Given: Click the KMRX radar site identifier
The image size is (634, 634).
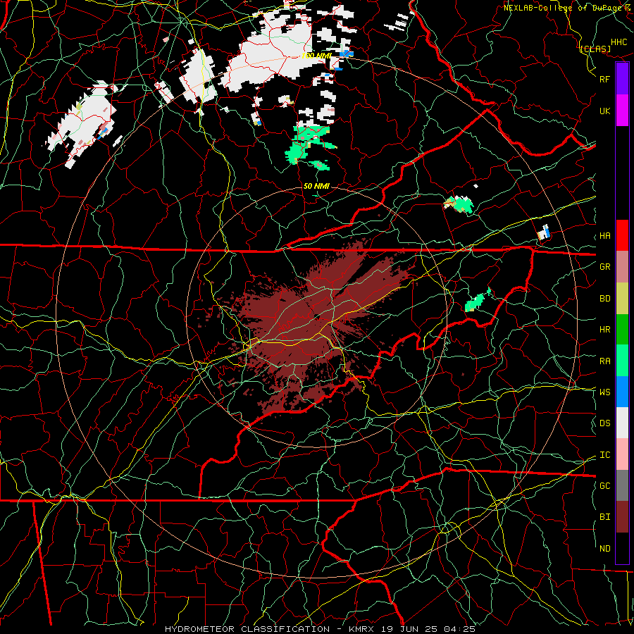Looking at the screenshot, I should (x=361, y=629).
